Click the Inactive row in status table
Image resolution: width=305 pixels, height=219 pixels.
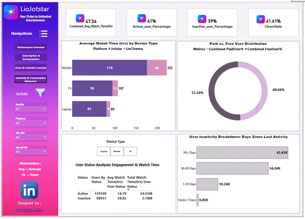tap(115, 198)
